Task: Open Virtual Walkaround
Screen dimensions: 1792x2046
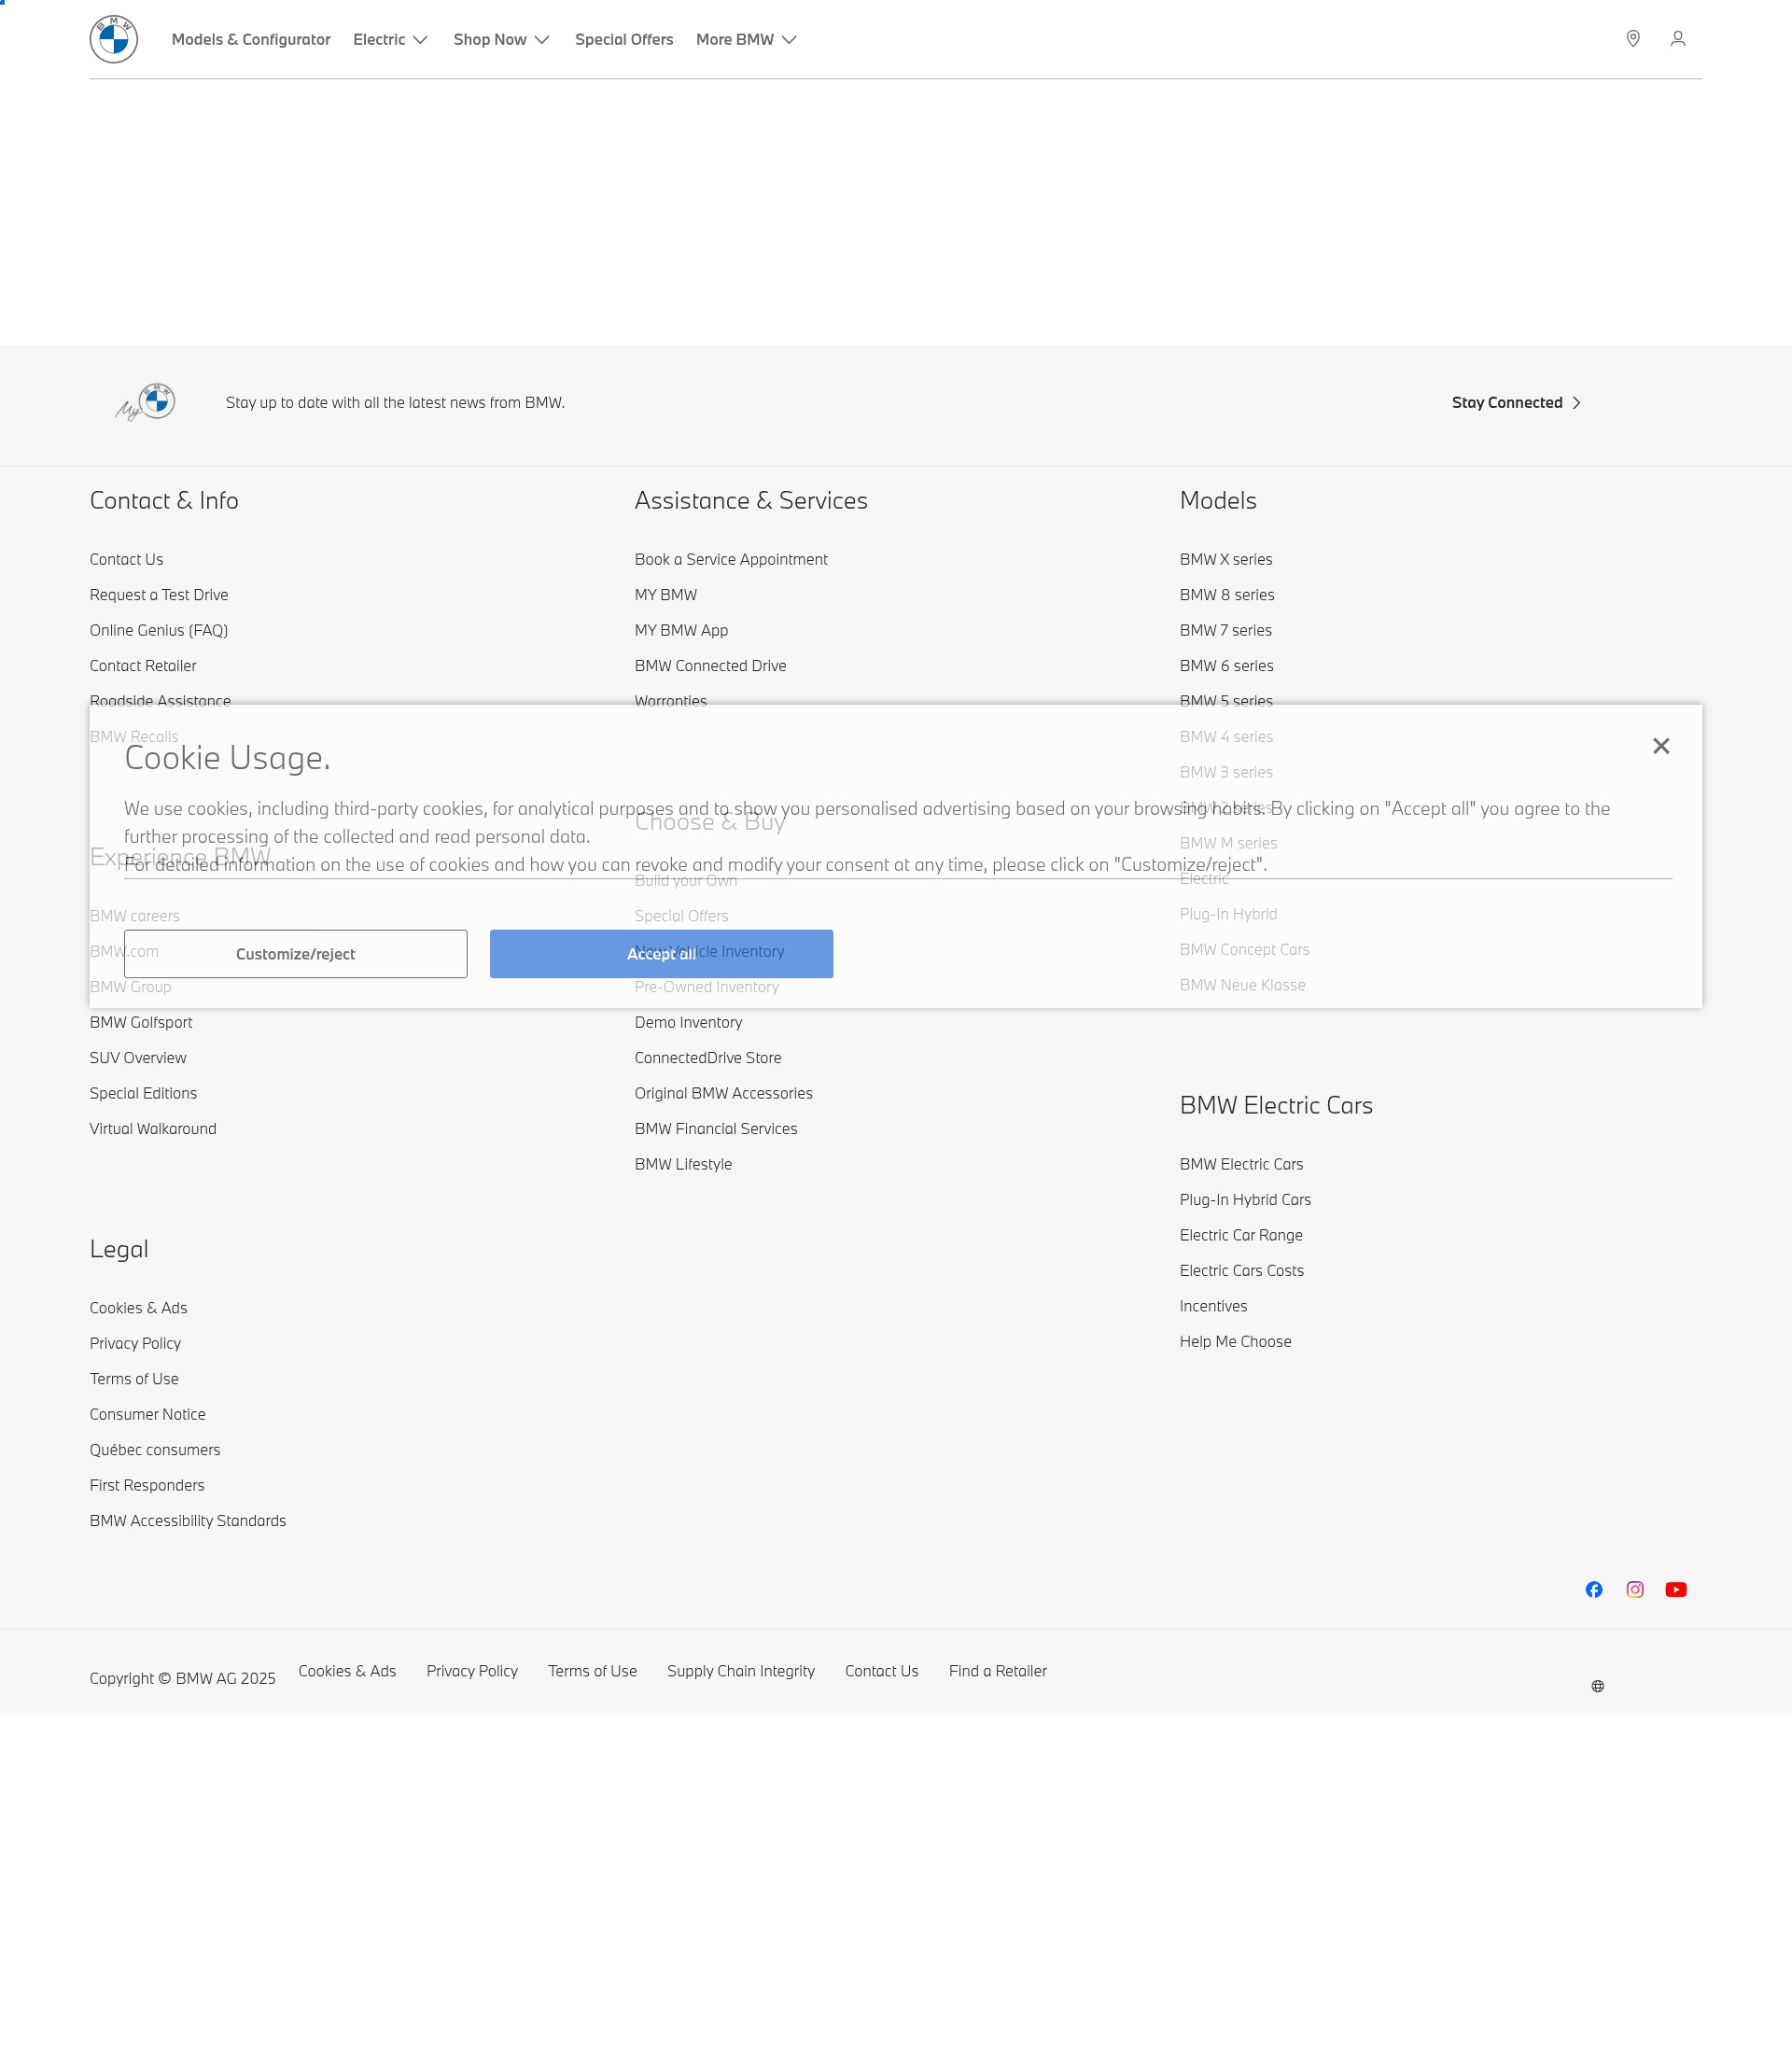Action: tap(153, 1129)
